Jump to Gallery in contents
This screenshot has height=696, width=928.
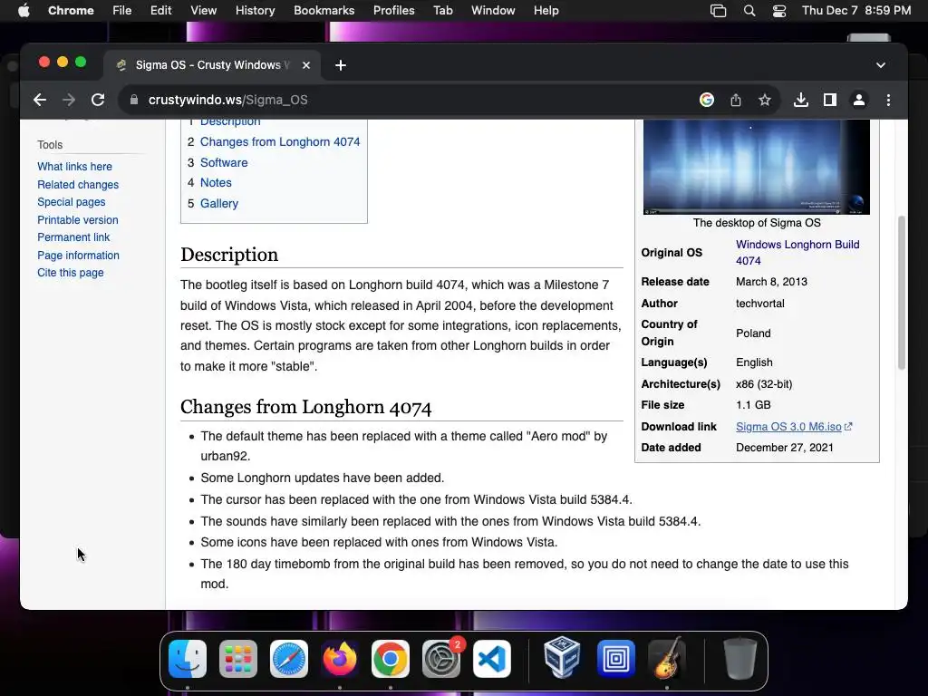tap(219, 204)
